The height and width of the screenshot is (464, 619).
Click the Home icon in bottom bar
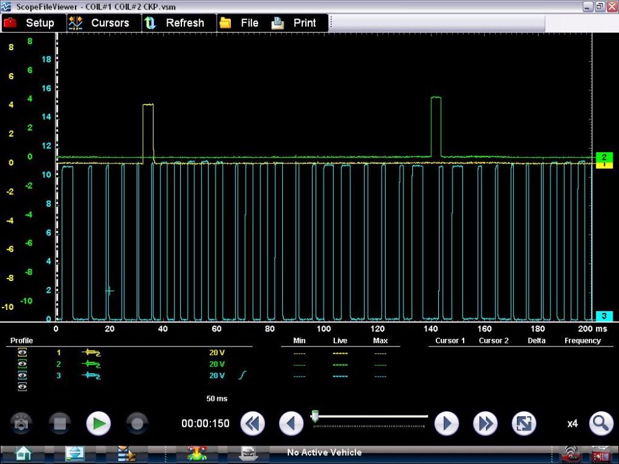tap(24, 453)
